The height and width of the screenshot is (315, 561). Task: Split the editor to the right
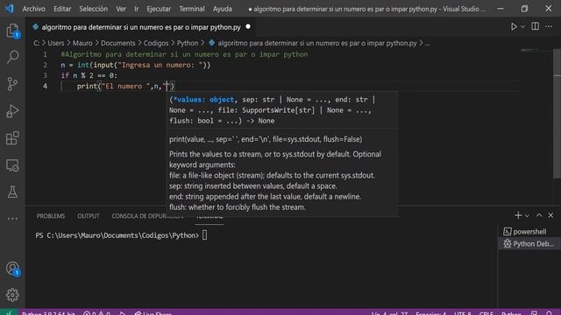coord(535,26)
